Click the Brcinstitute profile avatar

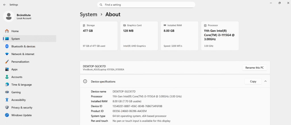(x=9, y=16)
